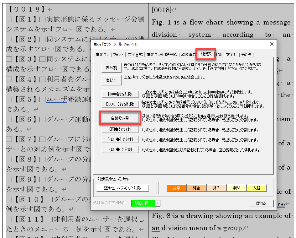Click the [FIG. ●] で分割 bracketed button
Image resolution: width=296 pixels, height=238 pixels.
tap(120, 139)
